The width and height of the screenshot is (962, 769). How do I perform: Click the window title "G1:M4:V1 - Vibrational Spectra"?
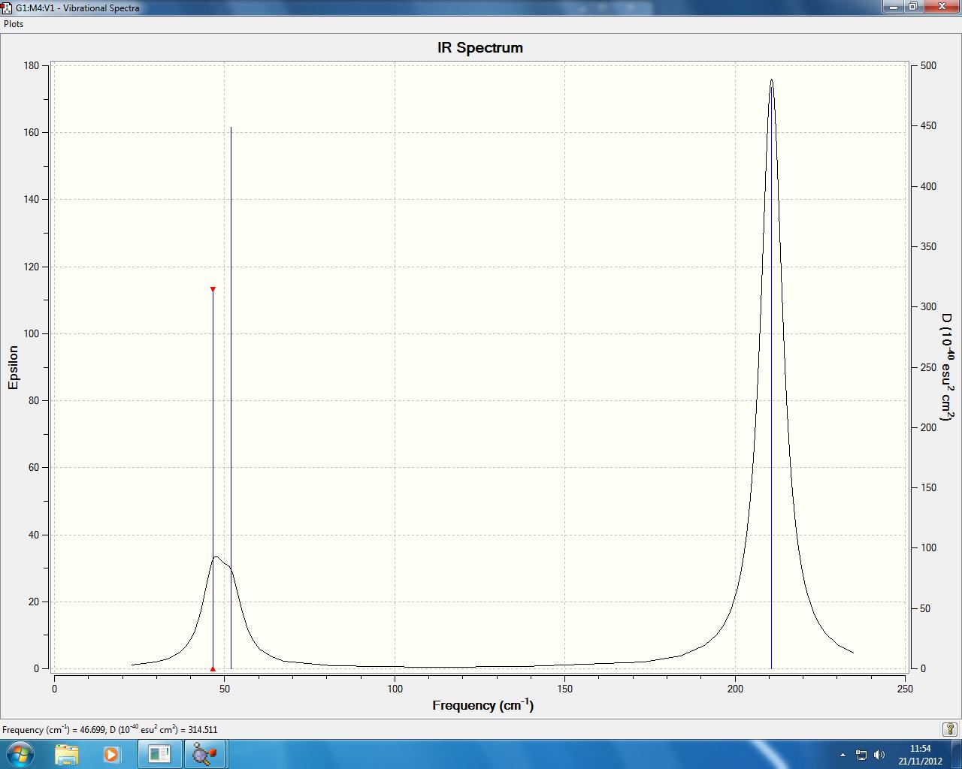pyautogui.click(x=77, y=8)
